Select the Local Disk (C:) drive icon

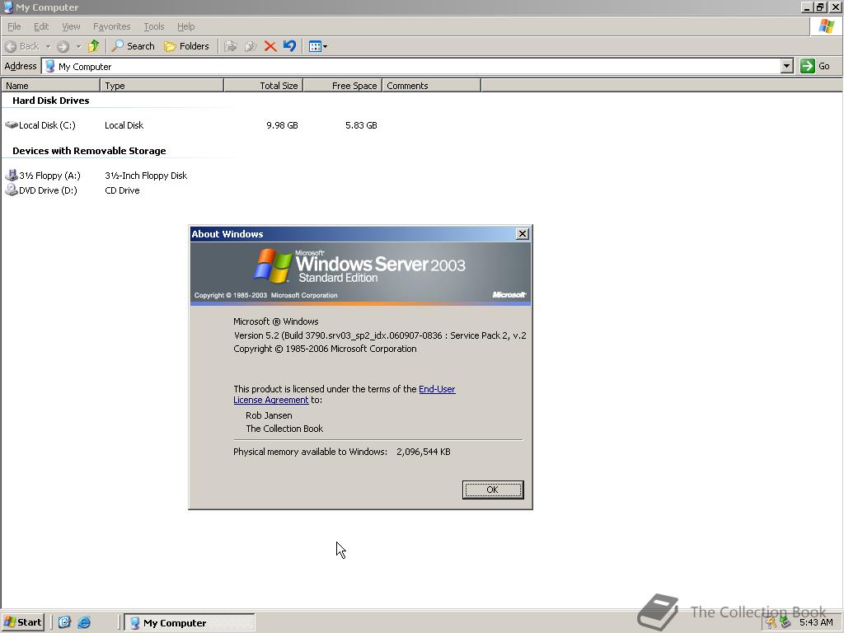pos(12,125)
